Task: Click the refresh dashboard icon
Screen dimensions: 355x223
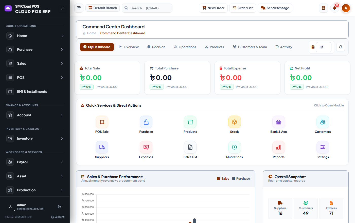Action: [x=341, y=47]
